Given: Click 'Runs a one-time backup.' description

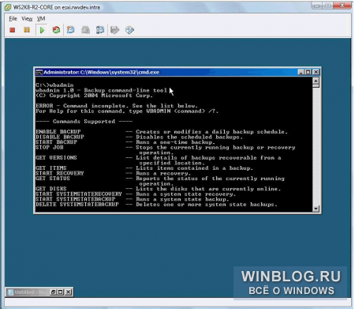Looking at the screenshot, I should pyautogui.click(x=175, y=142).
